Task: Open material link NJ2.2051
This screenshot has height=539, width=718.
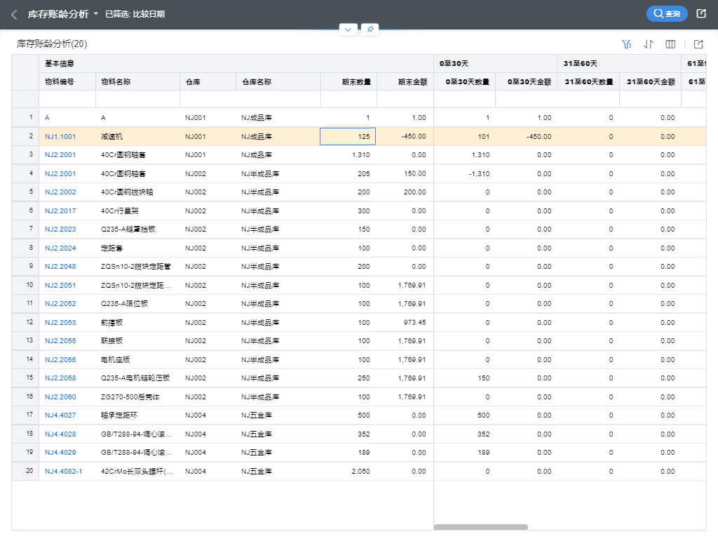Action: click(60, 285)
